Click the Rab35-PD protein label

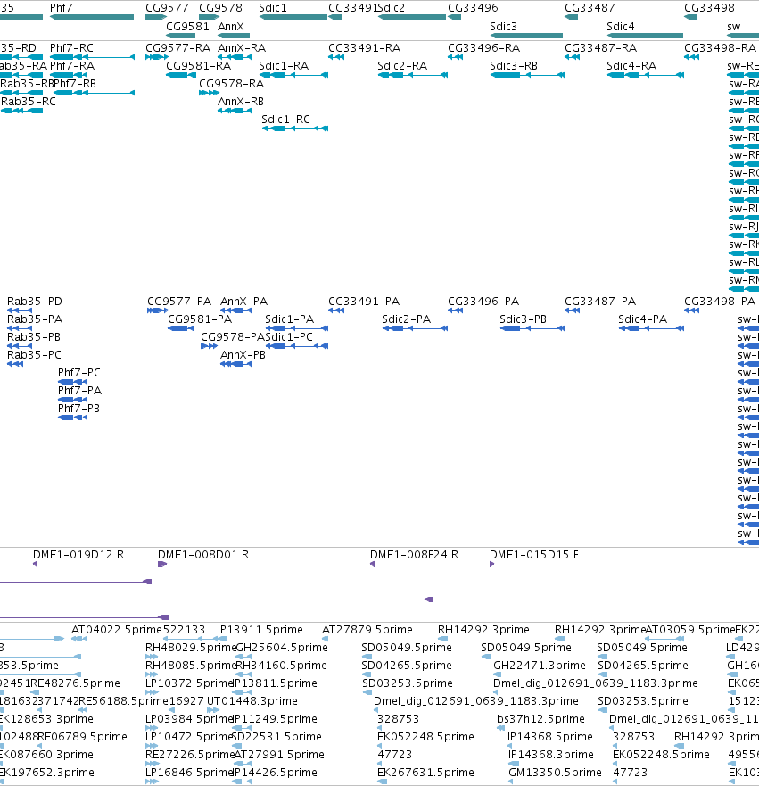(35, 302)
